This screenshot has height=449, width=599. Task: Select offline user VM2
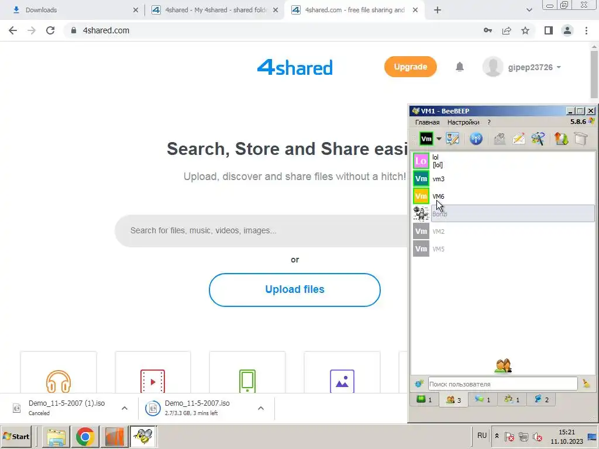504,232
